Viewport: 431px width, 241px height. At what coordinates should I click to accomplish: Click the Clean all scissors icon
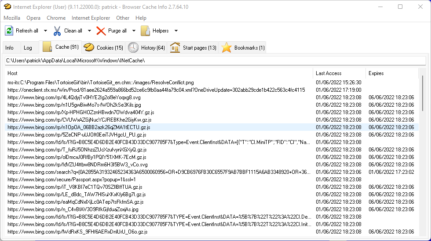click(57, 31)
